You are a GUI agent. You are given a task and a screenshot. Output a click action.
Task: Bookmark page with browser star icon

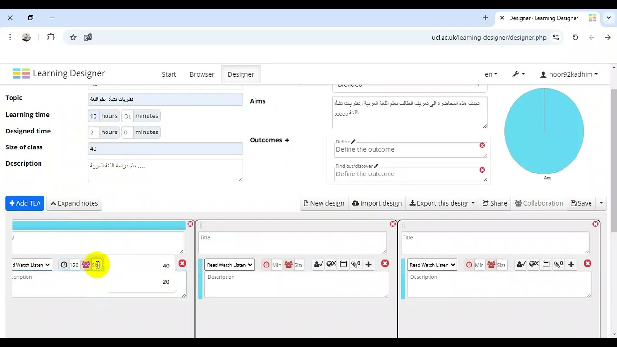click(x=73, y=37)
